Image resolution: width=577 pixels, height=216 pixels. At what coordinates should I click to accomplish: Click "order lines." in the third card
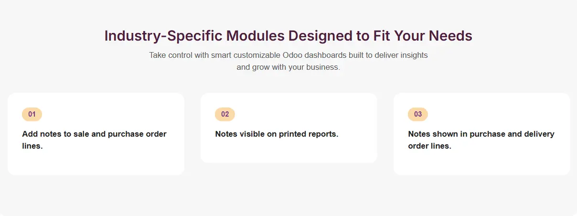click(429, 146)
